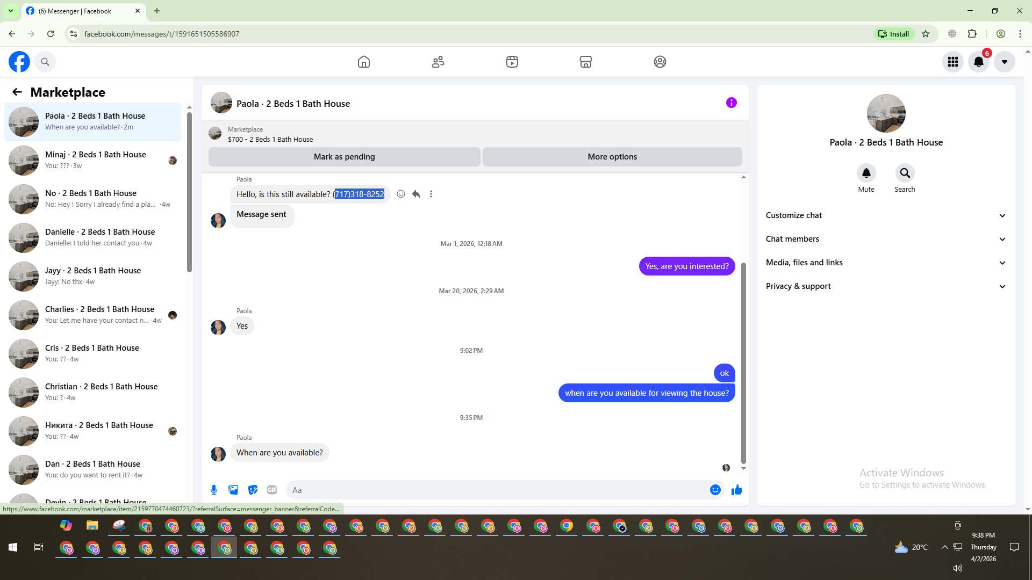Open the $700 - 2 Beds 1 Bath House listing

(x=270, y=139)
